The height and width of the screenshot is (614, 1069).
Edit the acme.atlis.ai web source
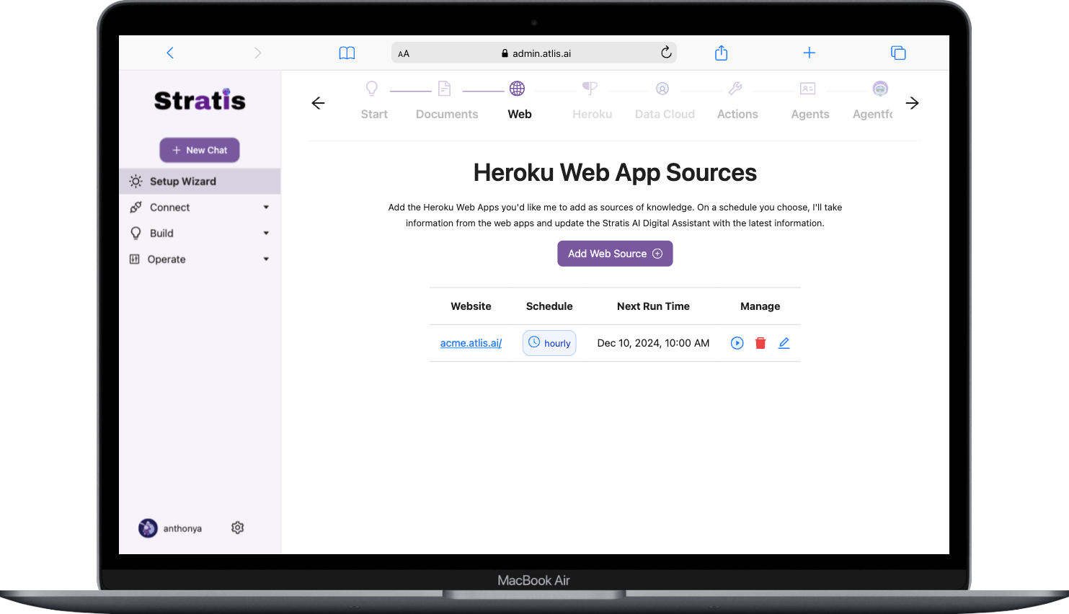[x=784, y=343]
